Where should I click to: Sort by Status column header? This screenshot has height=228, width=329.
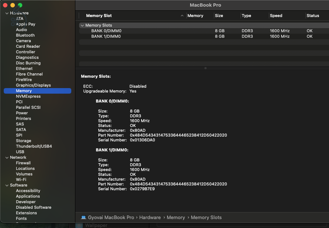[313, 16]
